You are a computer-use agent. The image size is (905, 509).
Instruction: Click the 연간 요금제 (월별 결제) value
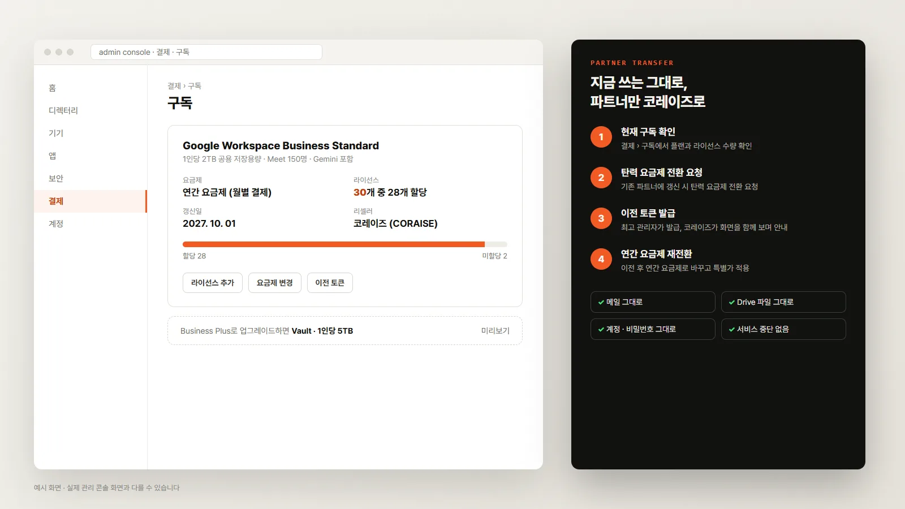pos(227,192)
